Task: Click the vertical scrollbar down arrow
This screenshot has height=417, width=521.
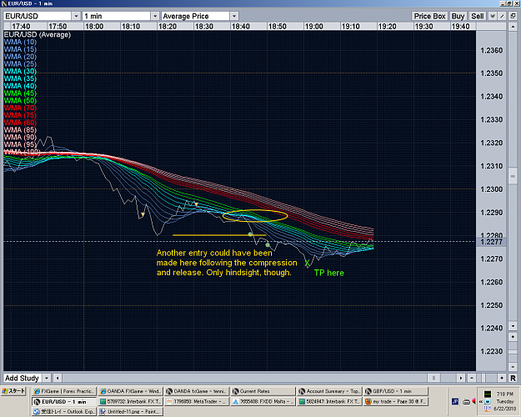Action: (513, 326)
